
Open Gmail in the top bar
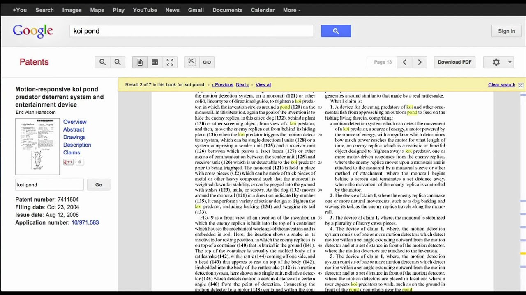(196, 10)
